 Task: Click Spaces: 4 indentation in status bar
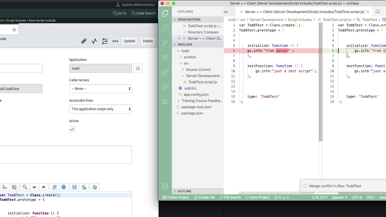click(340, 198)
